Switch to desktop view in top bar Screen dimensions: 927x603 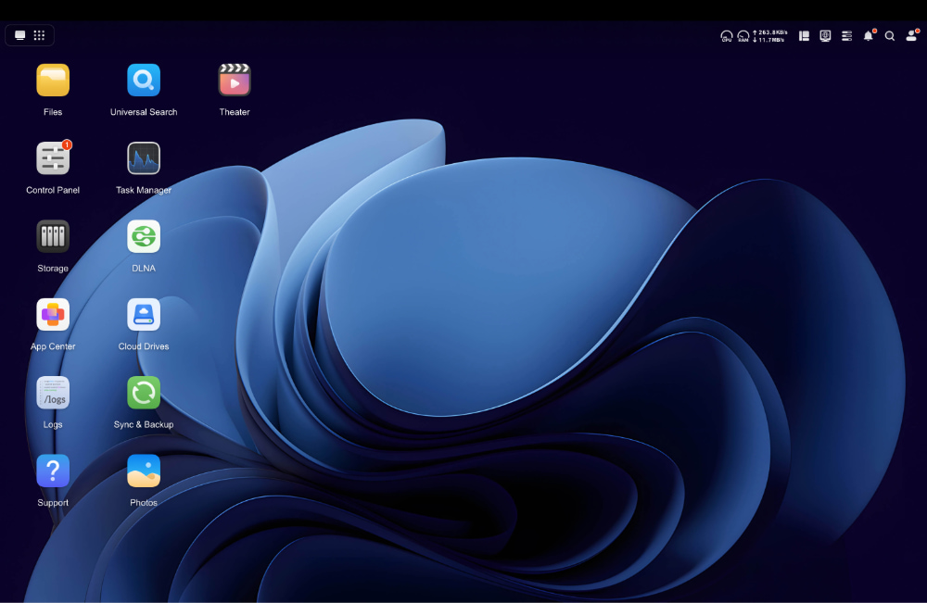pyautogui.click(x=20, y=35)
